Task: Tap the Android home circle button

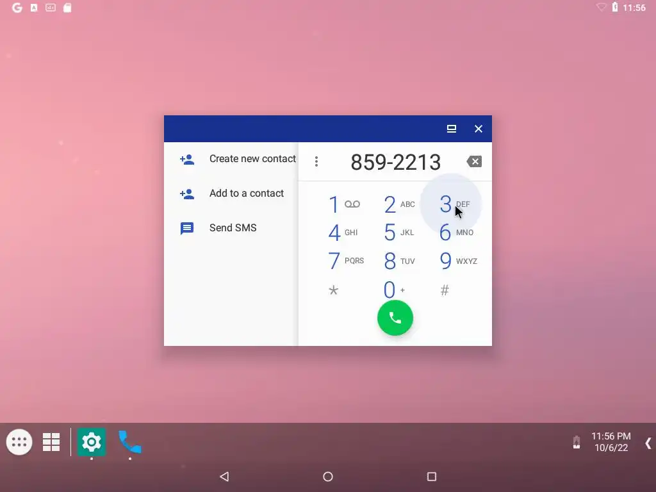Action: [328, 477]
